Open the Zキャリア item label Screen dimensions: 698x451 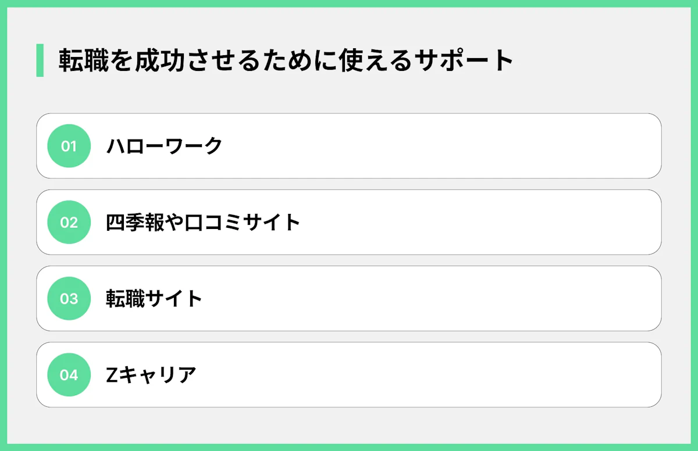point(151,375)
